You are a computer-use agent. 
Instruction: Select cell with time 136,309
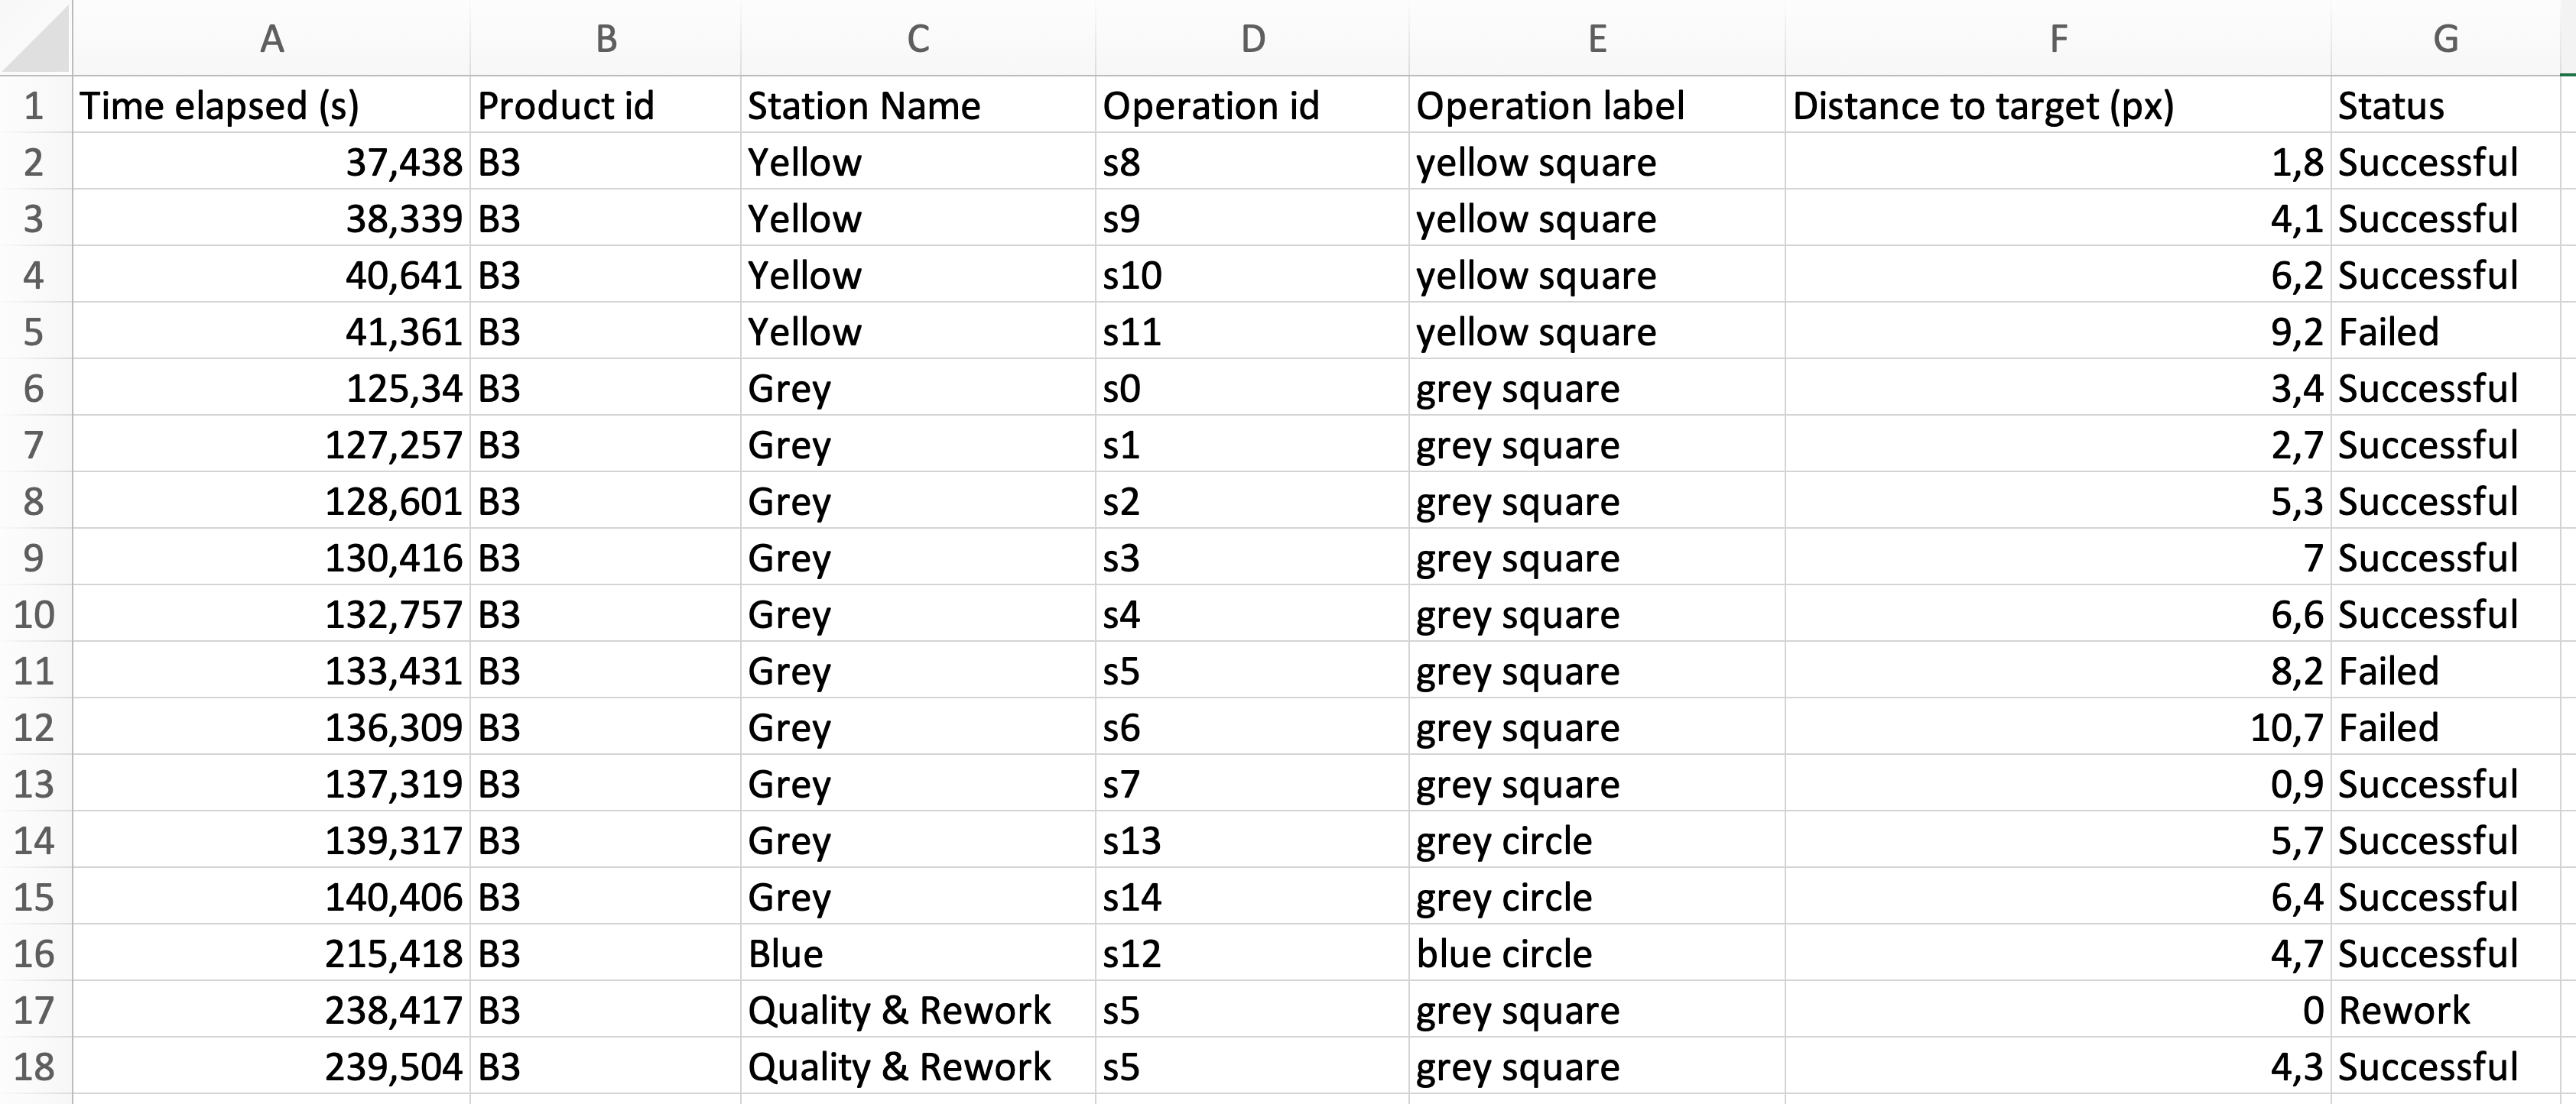pyautogui.click(x=271, y=727)
